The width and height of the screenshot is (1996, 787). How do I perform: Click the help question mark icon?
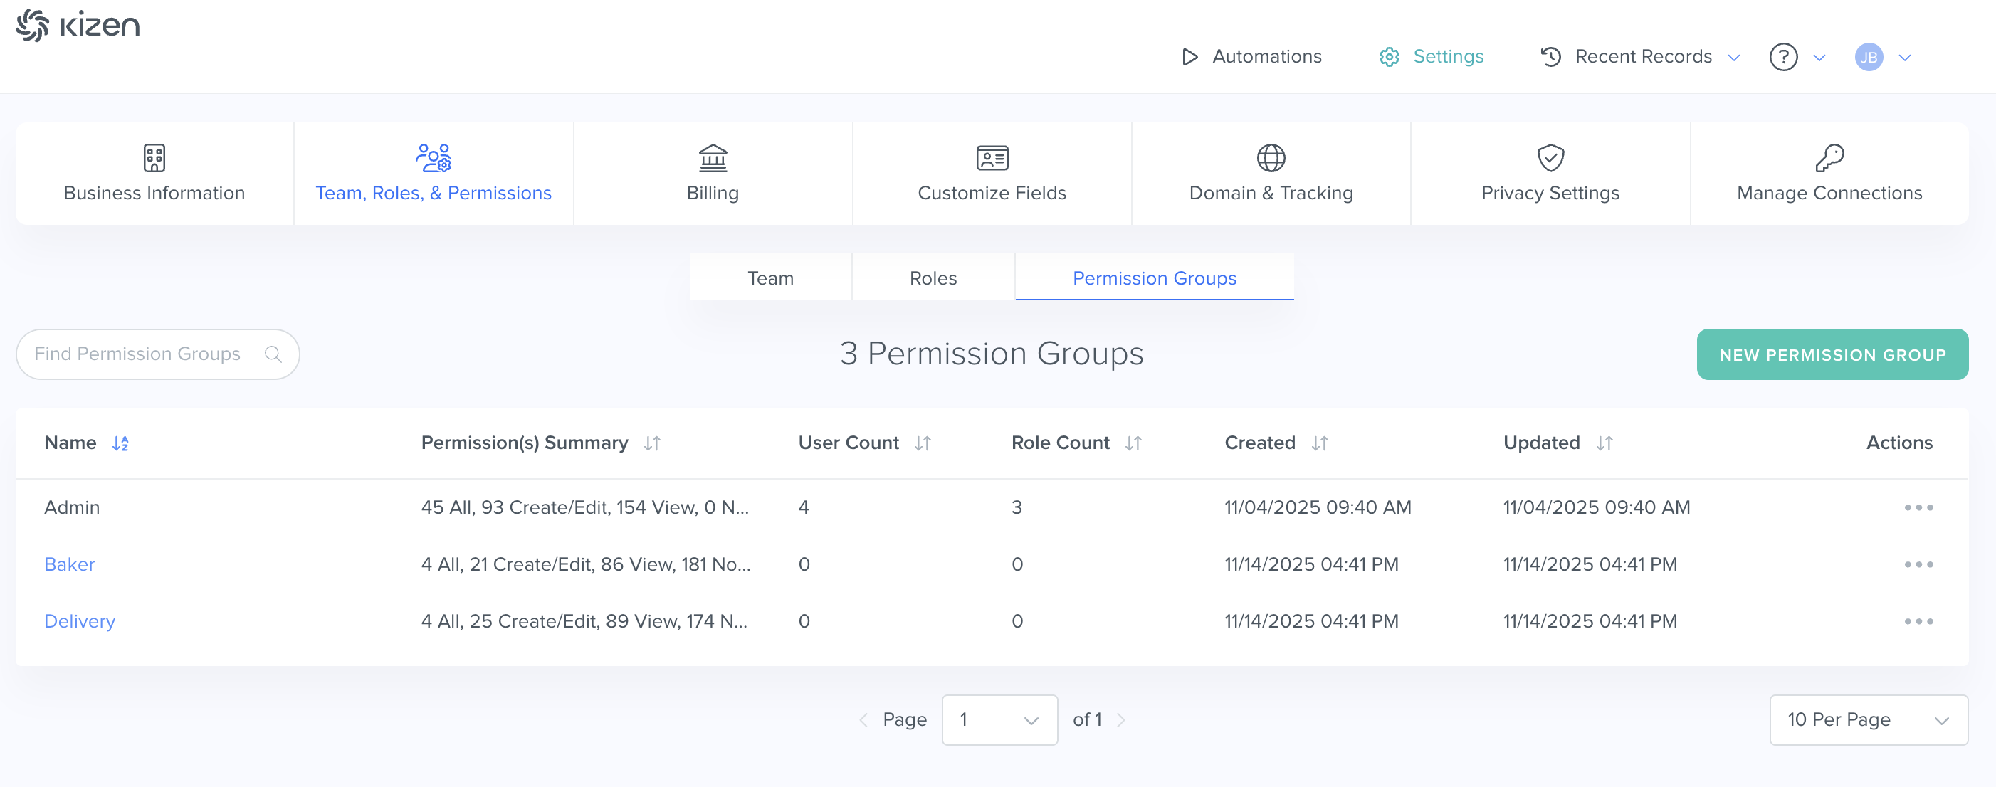pos(1783,56)
